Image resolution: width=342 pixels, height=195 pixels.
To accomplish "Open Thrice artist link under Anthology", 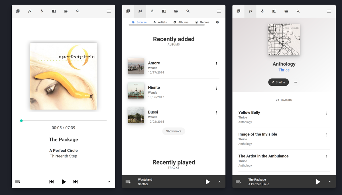I will coord(284,70).
